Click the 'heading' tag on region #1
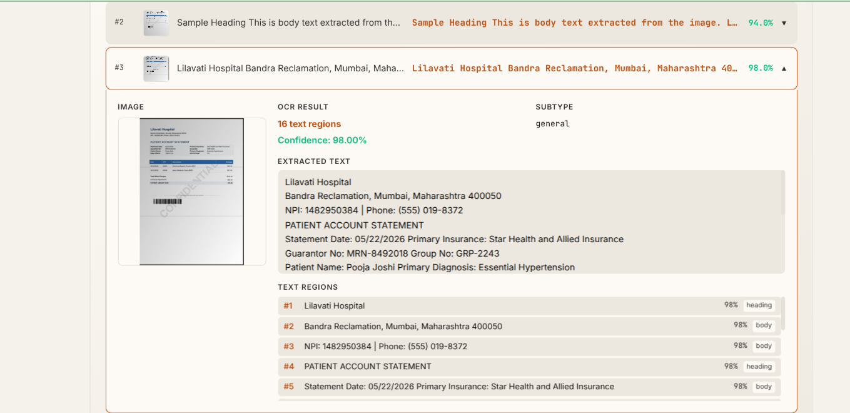Viewport: 850px width, 413px height. (759, 305)
